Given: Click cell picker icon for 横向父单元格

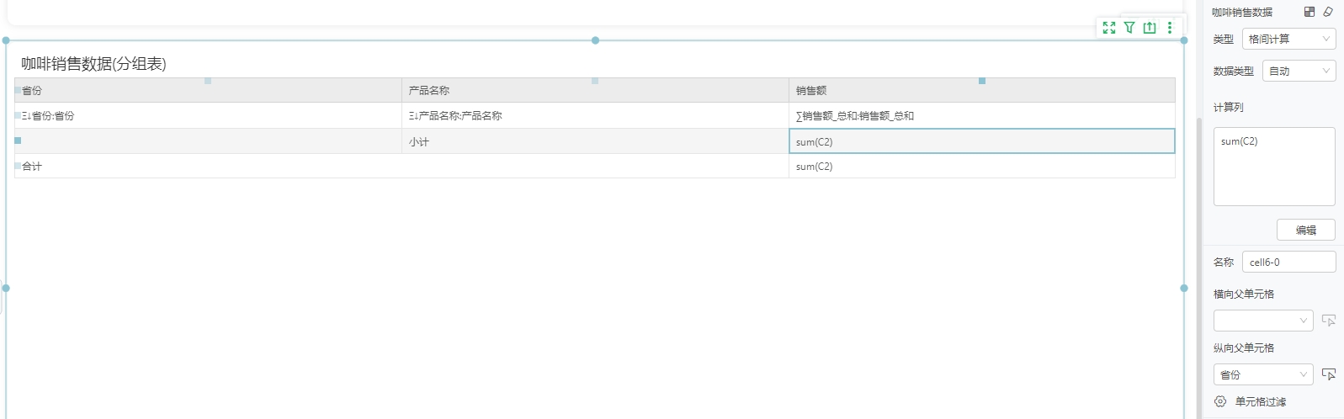Looking at the screenshot, I should pyautogui.click(x=1329, y=321).
